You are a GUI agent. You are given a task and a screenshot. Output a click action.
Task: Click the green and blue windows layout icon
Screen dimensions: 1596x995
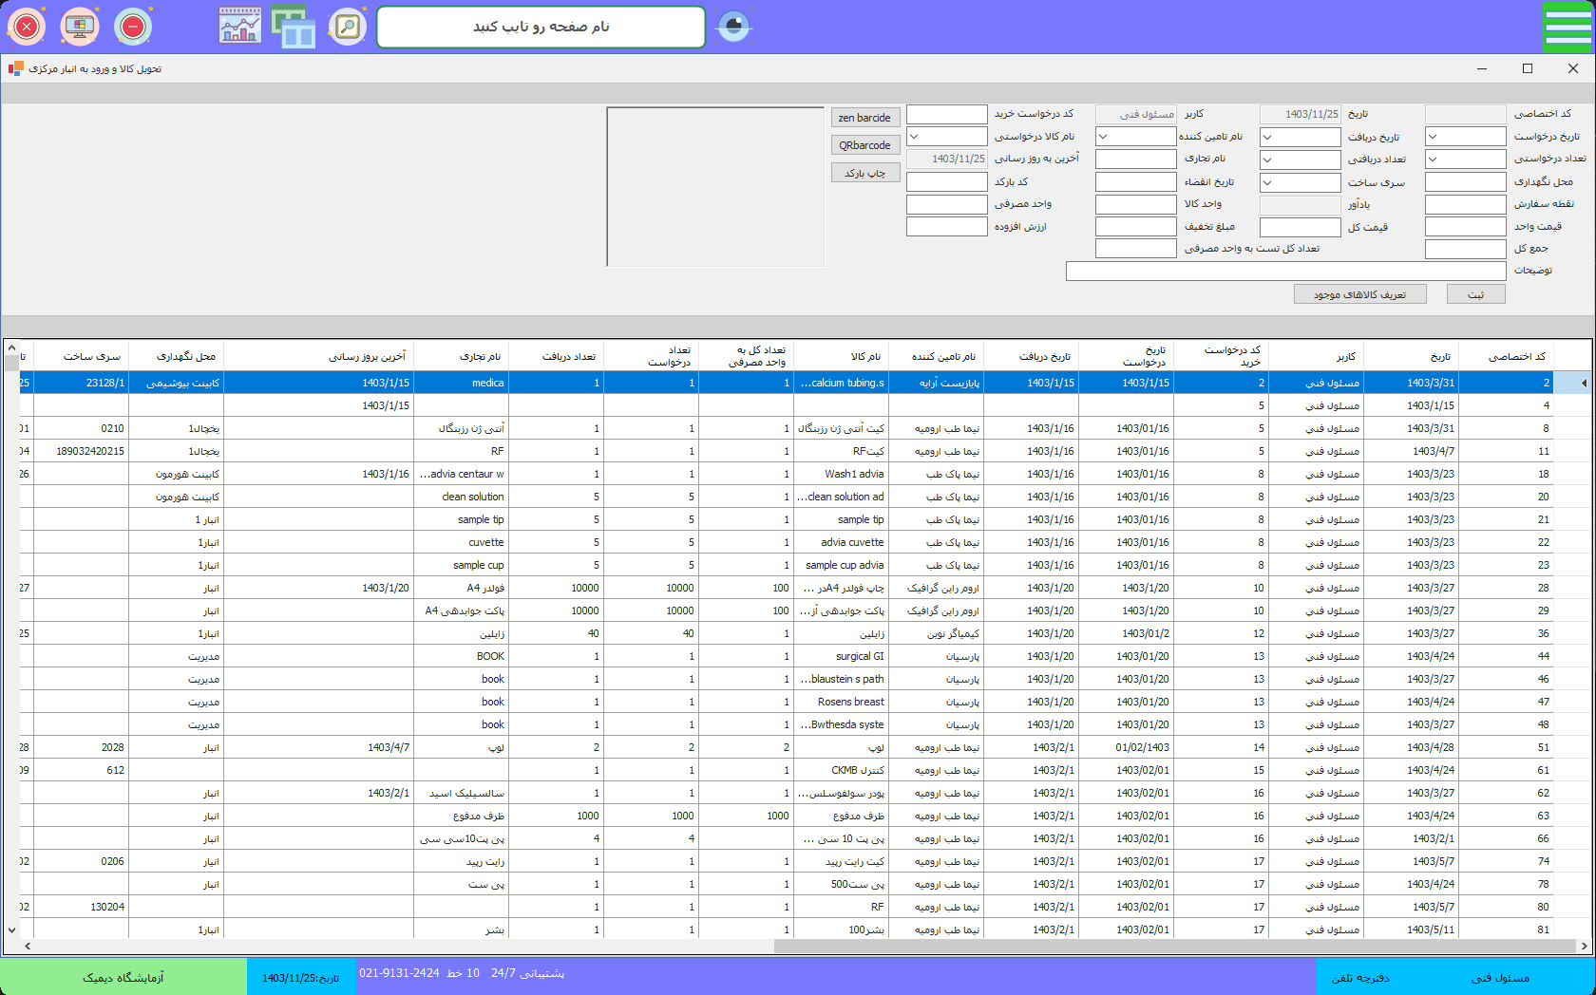294,27
